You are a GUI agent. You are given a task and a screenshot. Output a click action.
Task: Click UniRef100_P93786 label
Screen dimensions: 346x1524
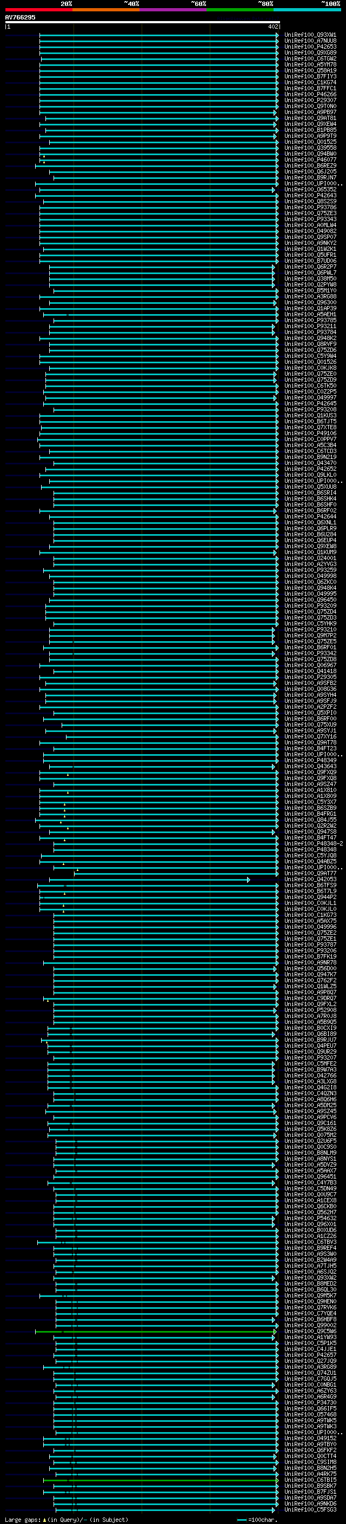pyautogui.click(x=310, y=207)
